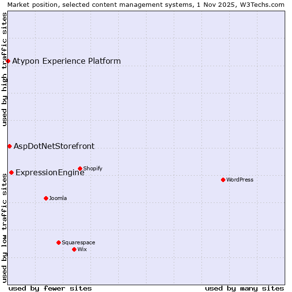292x292 pixels.
Task: Select the ExpressionEngine red diamond marker
Action: coord(11,172)
